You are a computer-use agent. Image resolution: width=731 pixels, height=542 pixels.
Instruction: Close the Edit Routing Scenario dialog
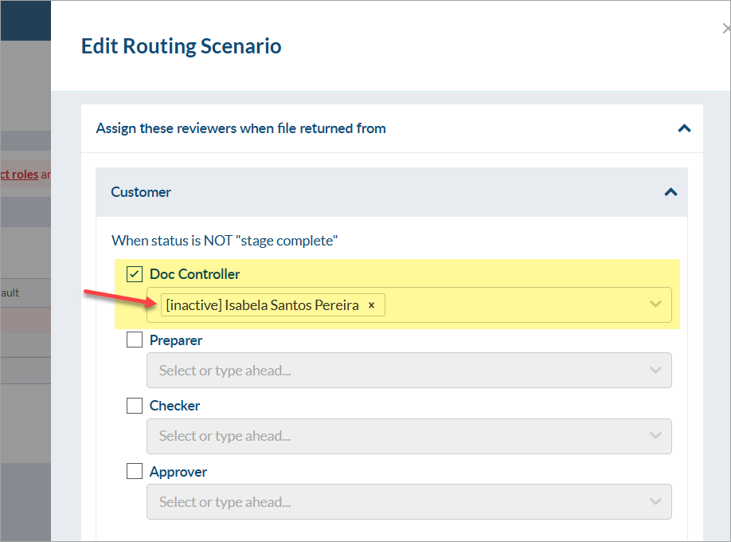[725, 29]
